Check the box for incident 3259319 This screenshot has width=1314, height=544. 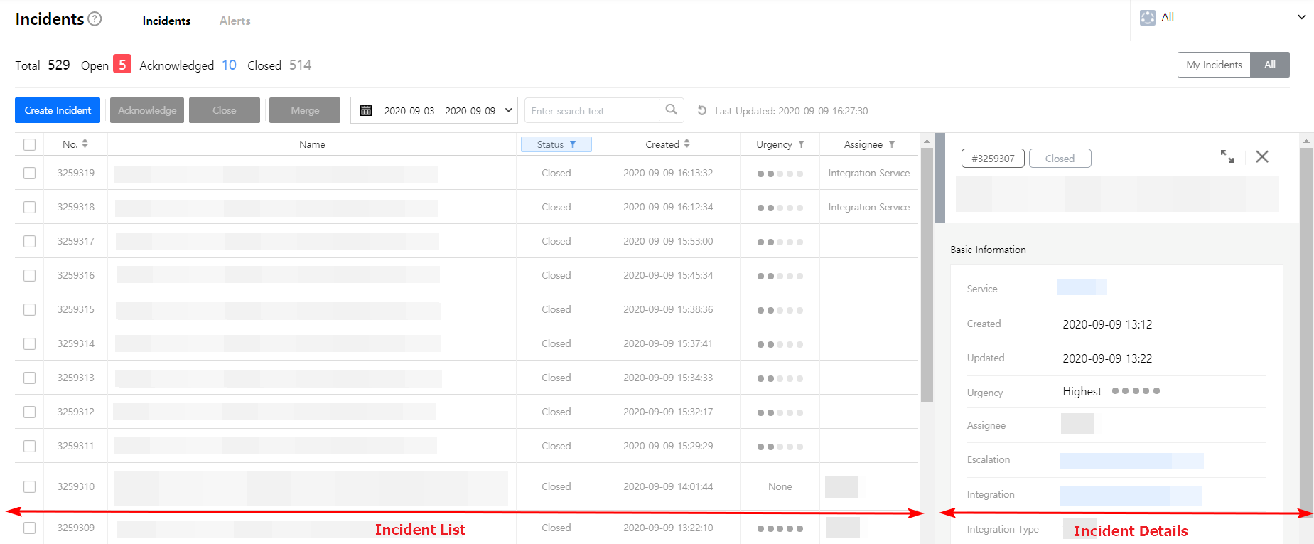click(x=29, y=173)
